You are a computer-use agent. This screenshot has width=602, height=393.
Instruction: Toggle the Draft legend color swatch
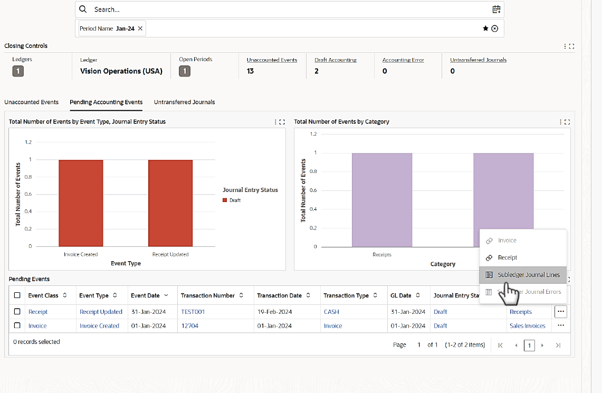[x=225, y=200]
